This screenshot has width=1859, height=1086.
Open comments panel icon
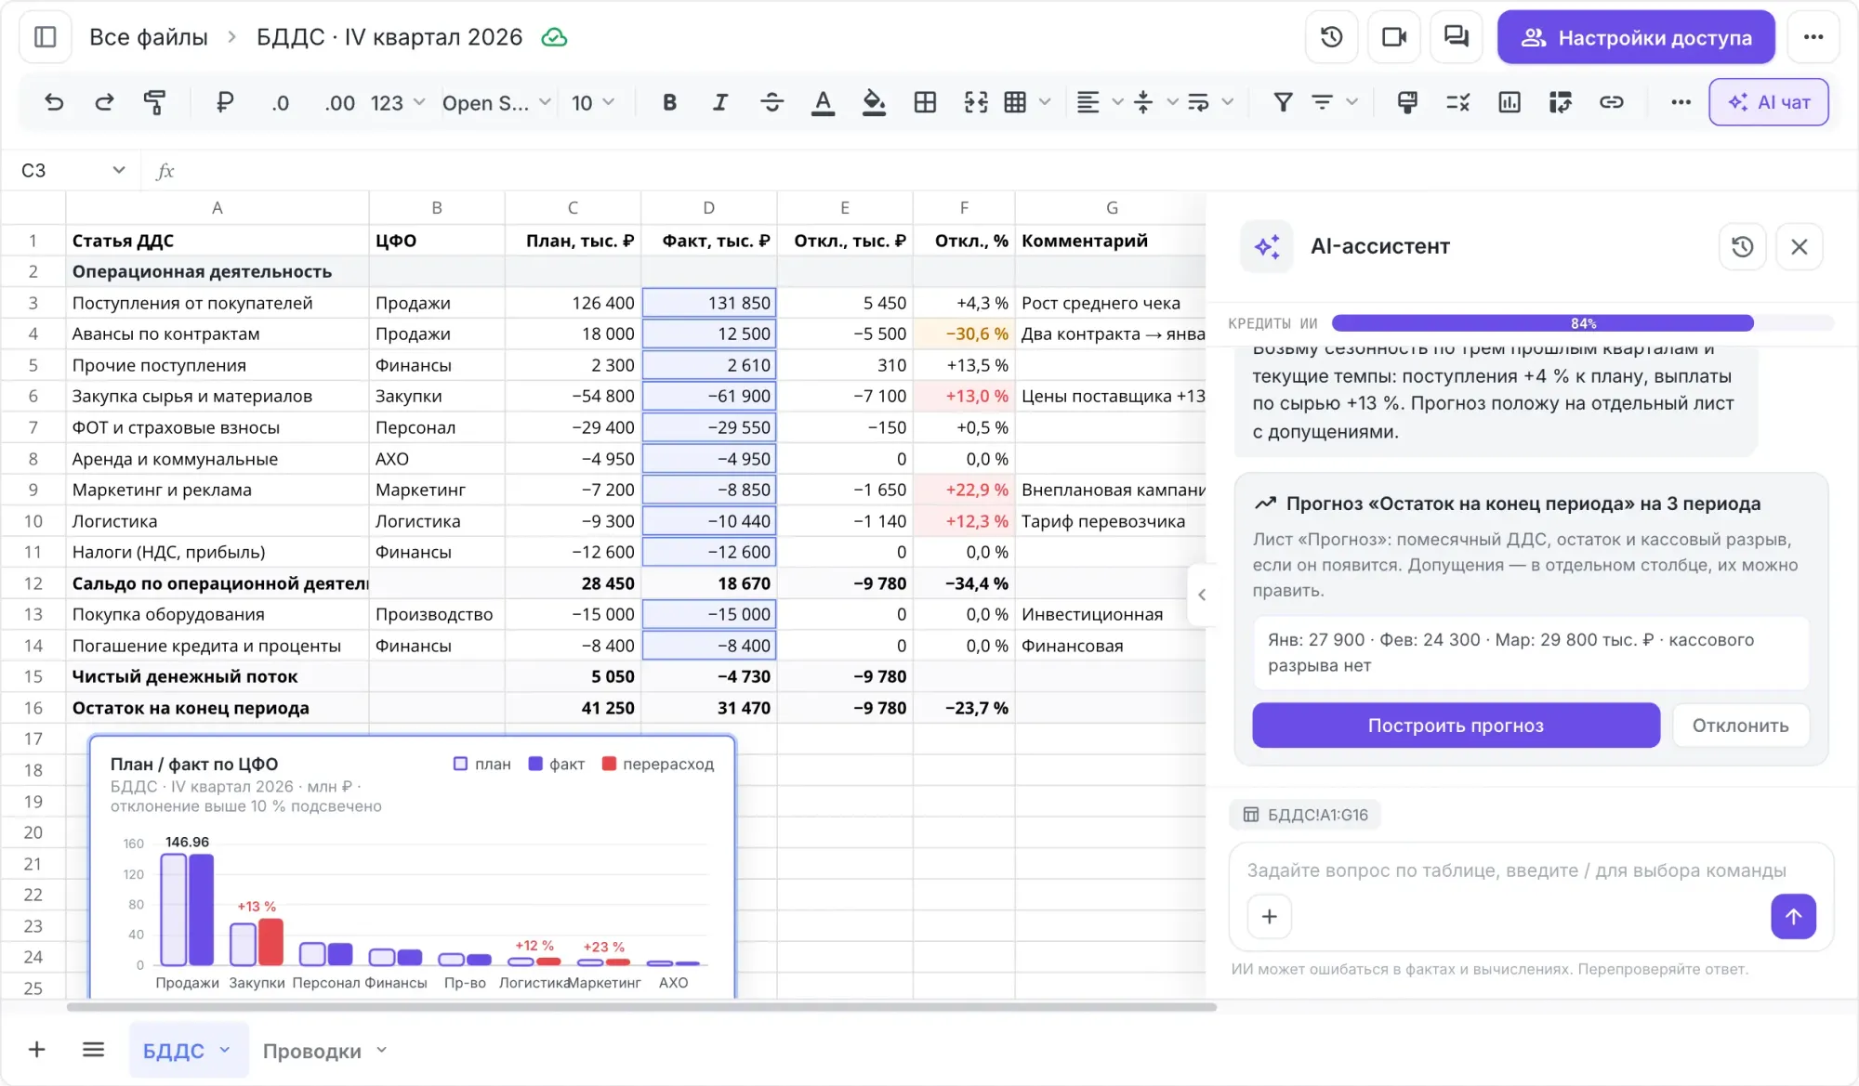tap(1456, 37)
